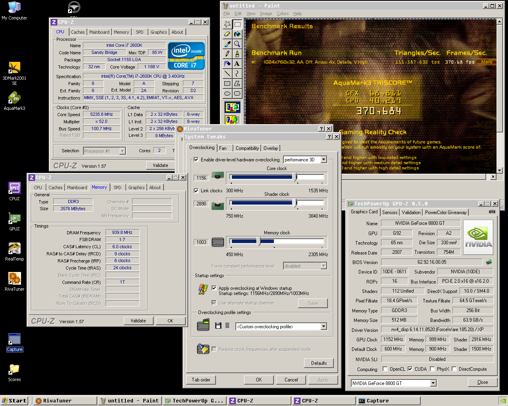
Task: Switch to TechPowerUp GPU-Z taskbar button
Action: (x=194, y=401)
